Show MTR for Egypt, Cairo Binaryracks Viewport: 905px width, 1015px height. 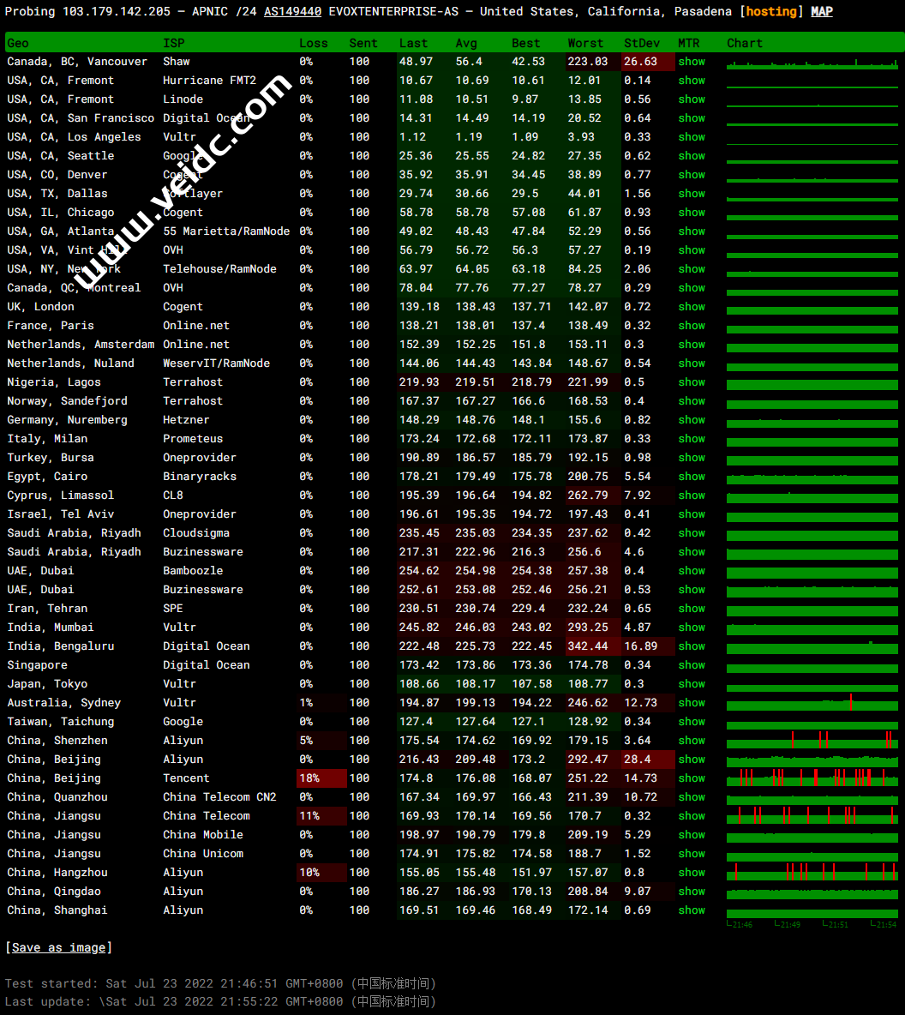(x=692, y=477)
